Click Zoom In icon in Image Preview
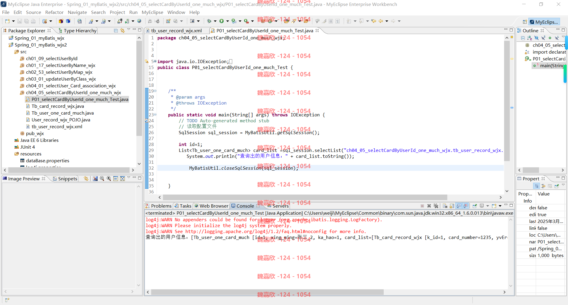The height and width of the screenshot is (305, 568). (109, 179)
